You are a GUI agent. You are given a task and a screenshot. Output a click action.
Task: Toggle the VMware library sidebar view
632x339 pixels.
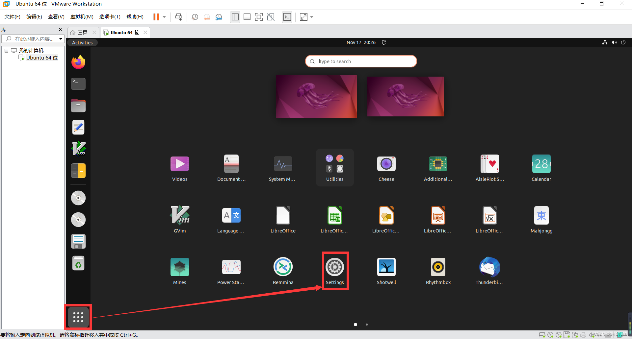coord(235,17)
